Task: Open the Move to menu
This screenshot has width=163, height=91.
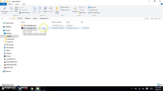Action: [x=34, y=10]
